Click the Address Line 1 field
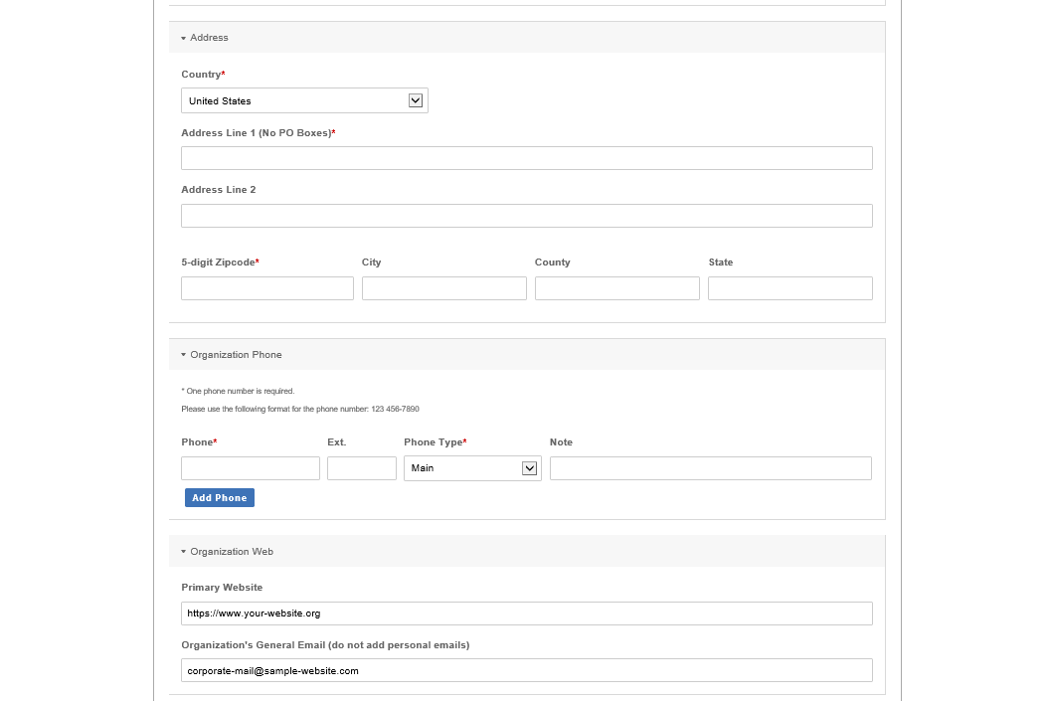This screenshot has height=701, width=1048. point(526,158)
